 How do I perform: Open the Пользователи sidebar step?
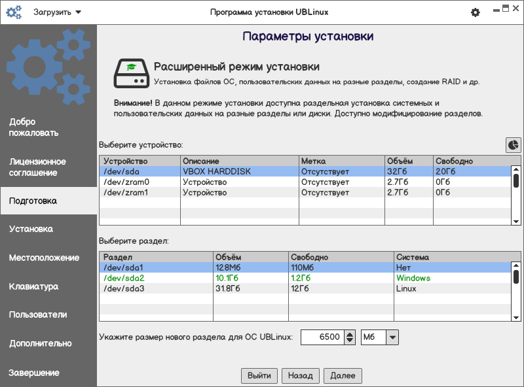(x=48, y=314)
